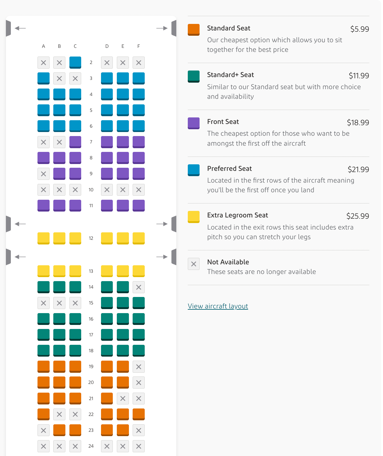Pick standard seat 22F
Viewport: 383px width, 456px height.
coord(139,414)
